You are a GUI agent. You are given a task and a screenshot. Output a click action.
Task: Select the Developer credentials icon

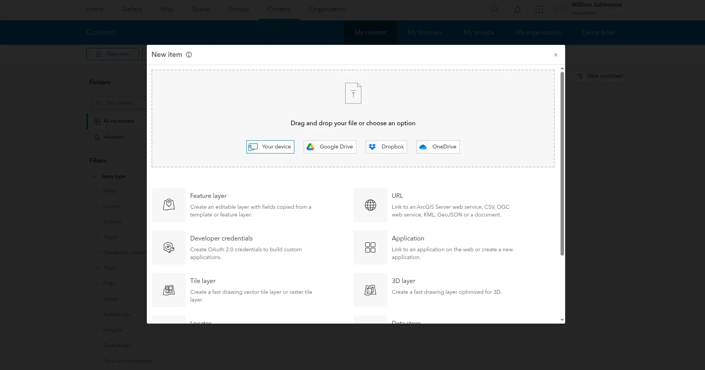(x=169, y=247)
